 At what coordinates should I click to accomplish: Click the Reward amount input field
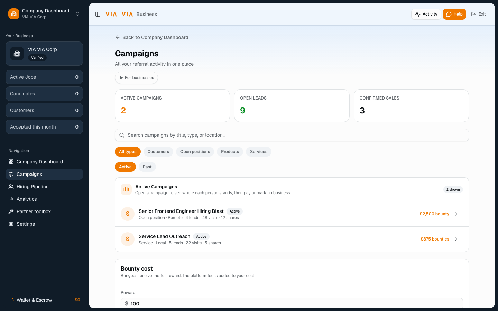(292, 303)
